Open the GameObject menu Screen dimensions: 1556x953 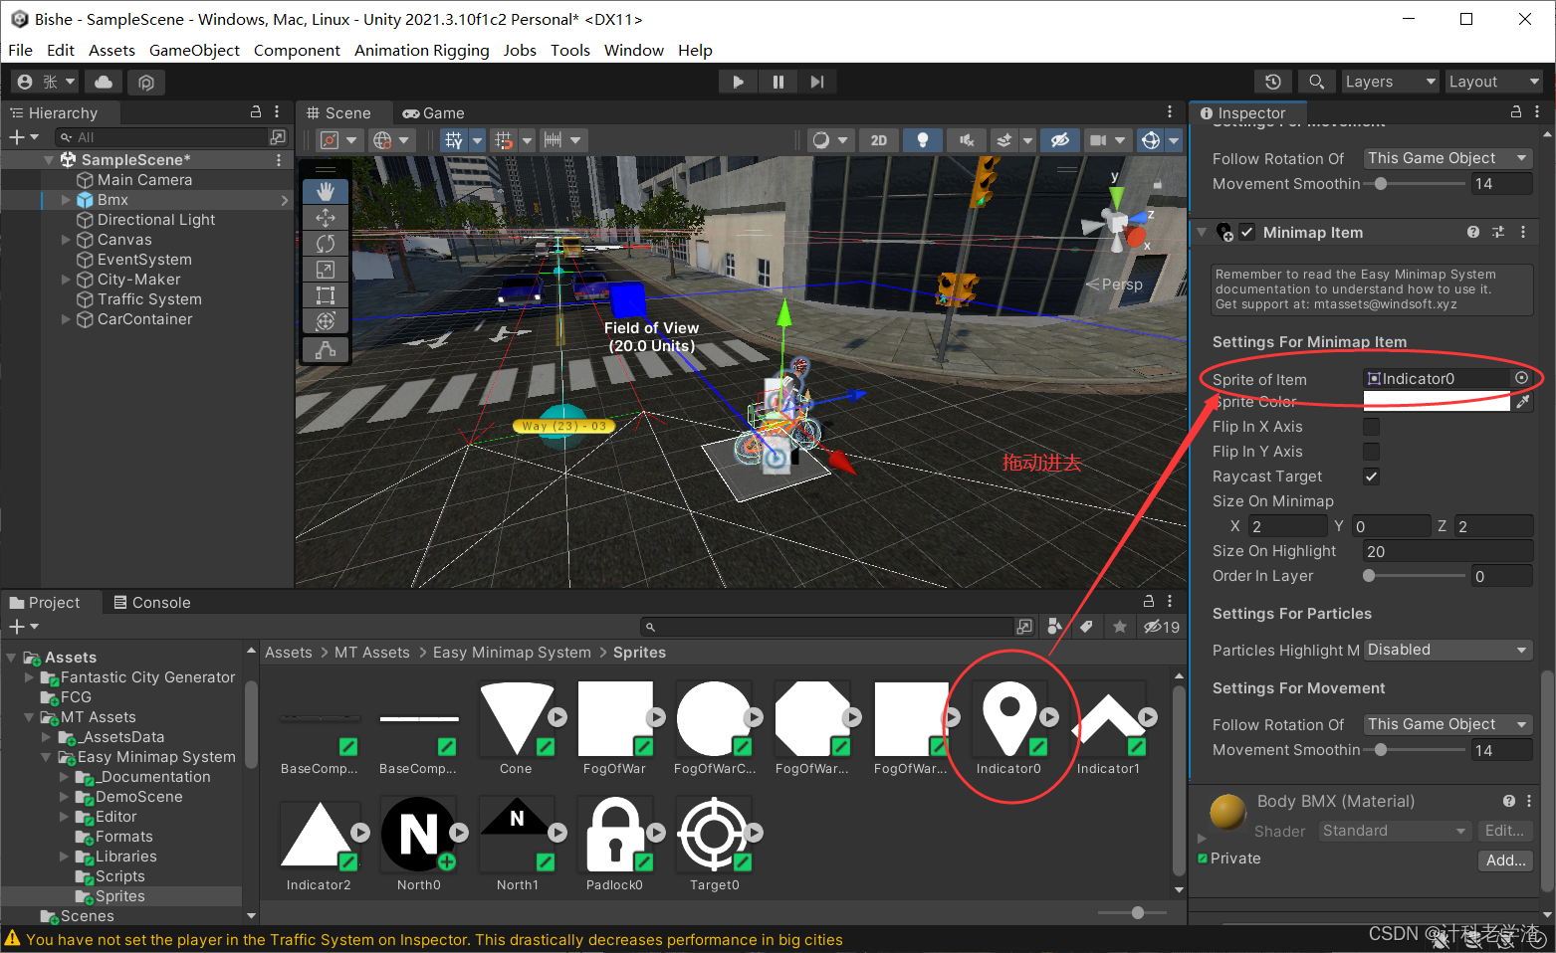point(194,50)
